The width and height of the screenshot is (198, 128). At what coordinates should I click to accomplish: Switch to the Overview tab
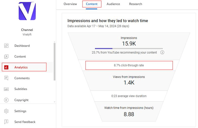tap(70, 4)
